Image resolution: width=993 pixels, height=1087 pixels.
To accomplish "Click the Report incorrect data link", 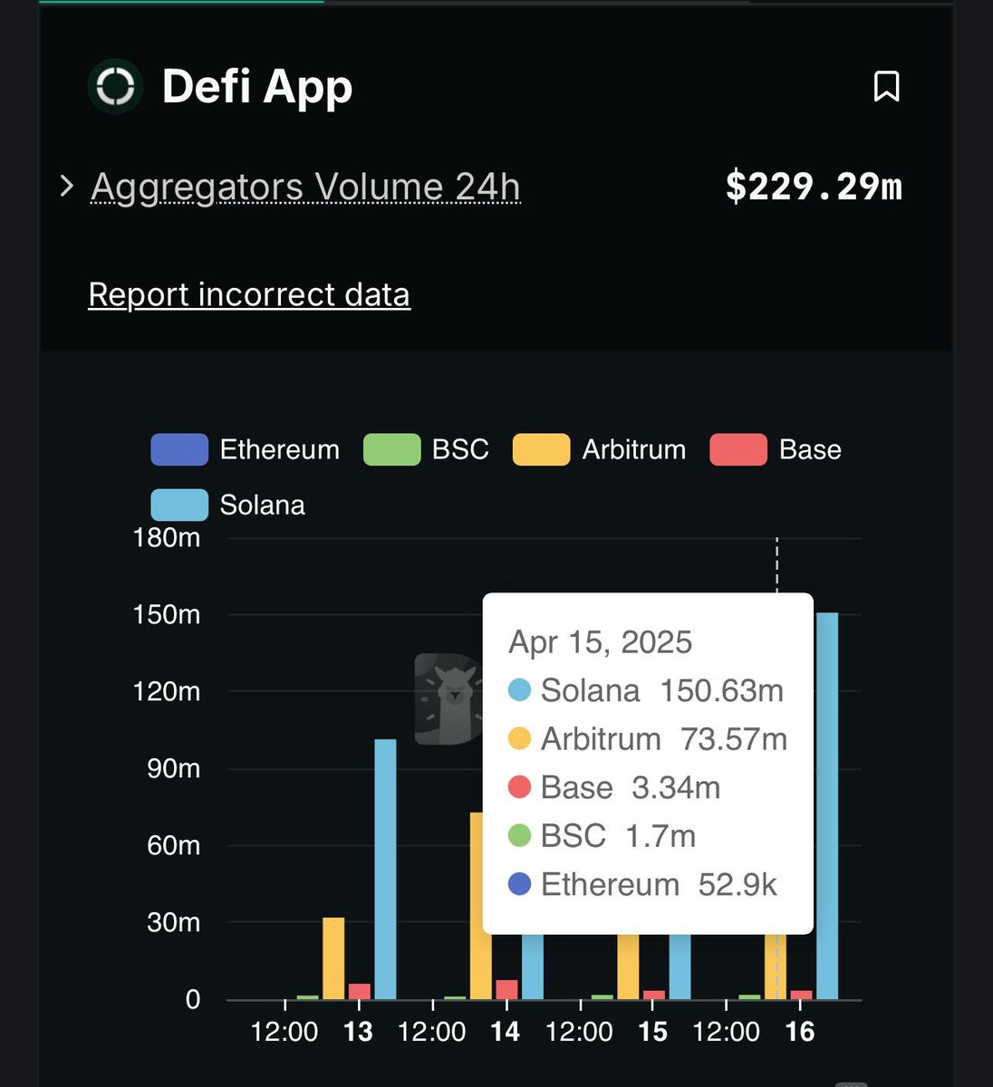I will click(x=249, y=294).
